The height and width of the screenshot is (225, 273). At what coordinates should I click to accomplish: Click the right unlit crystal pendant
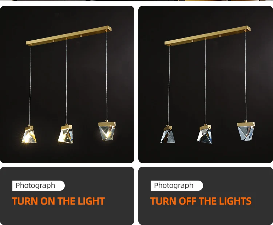click(x=246, y=131)
